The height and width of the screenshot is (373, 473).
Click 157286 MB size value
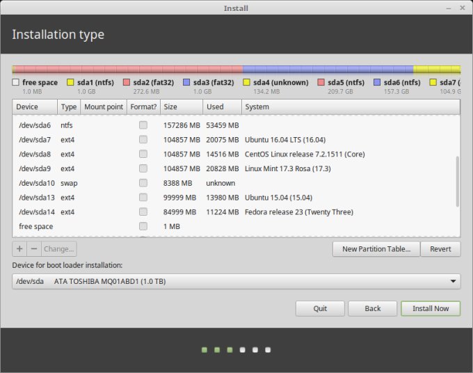pyautogui.click(x=182, y=125)
